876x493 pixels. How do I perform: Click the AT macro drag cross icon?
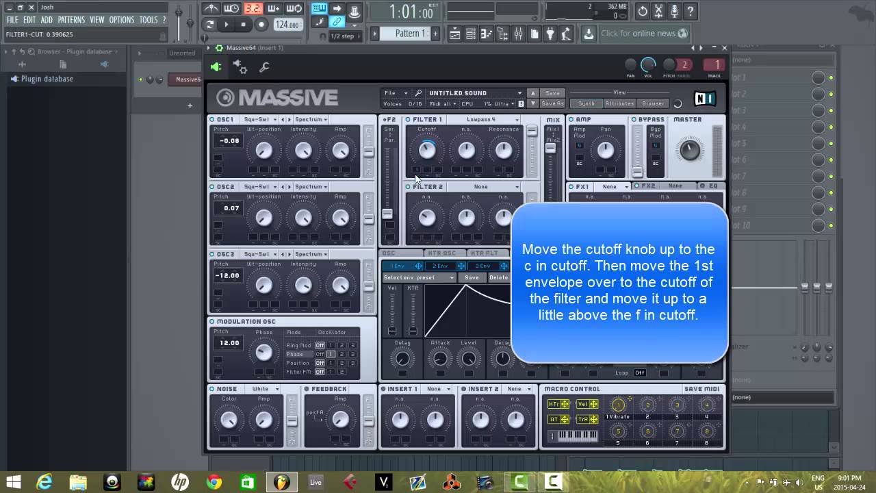click(x=565, y=419)
